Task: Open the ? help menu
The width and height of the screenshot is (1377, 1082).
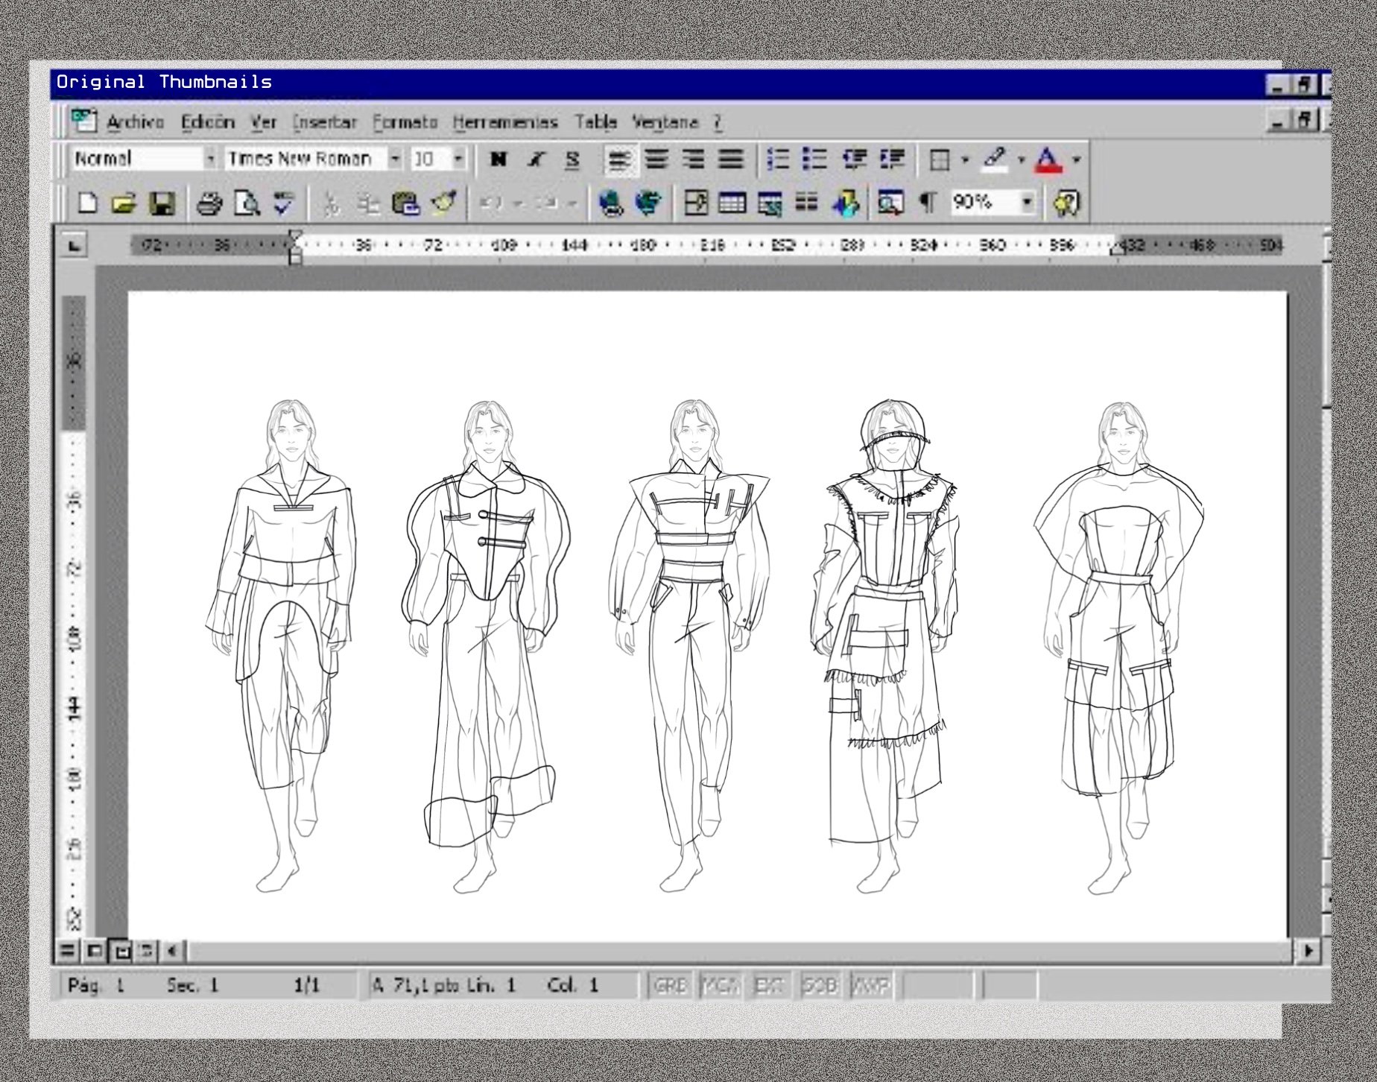Action: [x=718, y=122]
